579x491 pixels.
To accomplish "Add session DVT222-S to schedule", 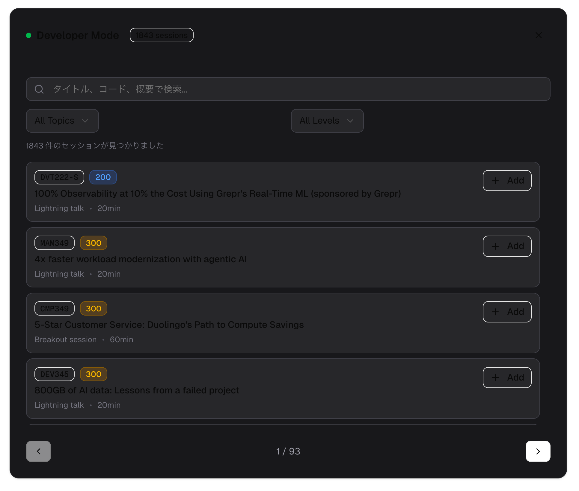I will (507, 181).
